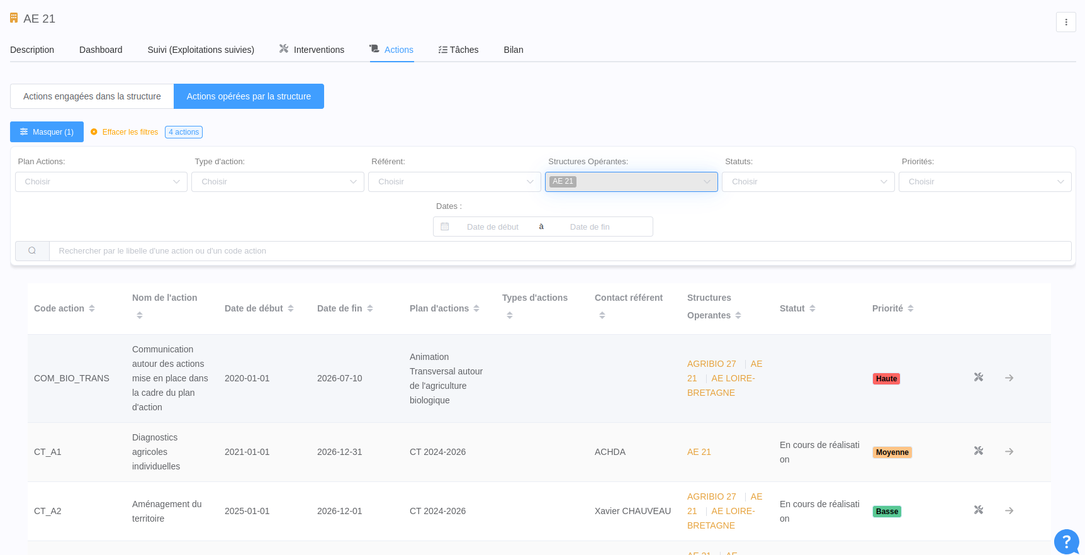
Task: Click the interventions tools icon for COM_BIO_TRANS
Action: [x=978, y=378]
